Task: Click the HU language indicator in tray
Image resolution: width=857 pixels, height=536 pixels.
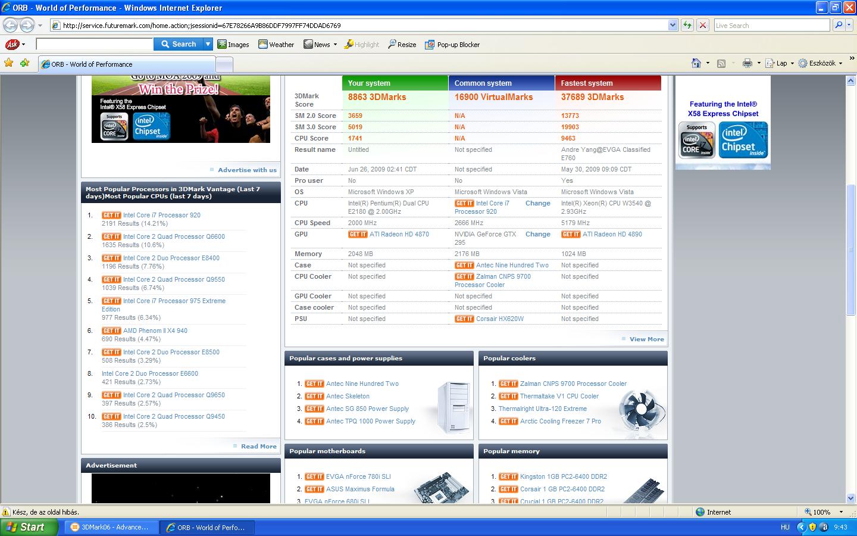Action: [x=785, y=527]
